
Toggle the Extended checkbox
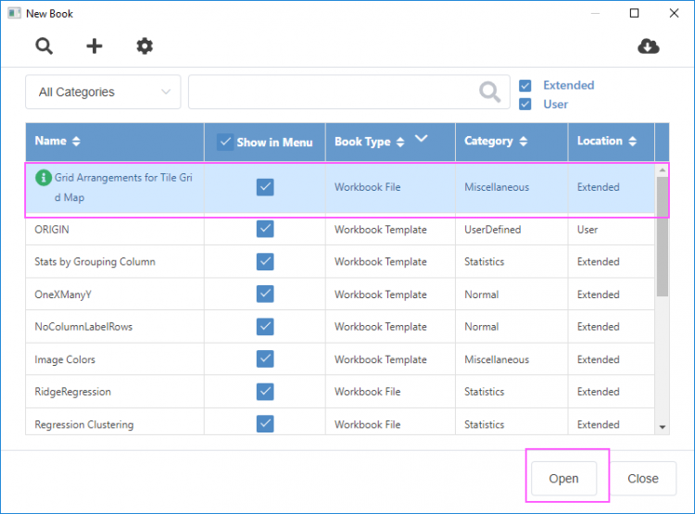tap(526, 85)
